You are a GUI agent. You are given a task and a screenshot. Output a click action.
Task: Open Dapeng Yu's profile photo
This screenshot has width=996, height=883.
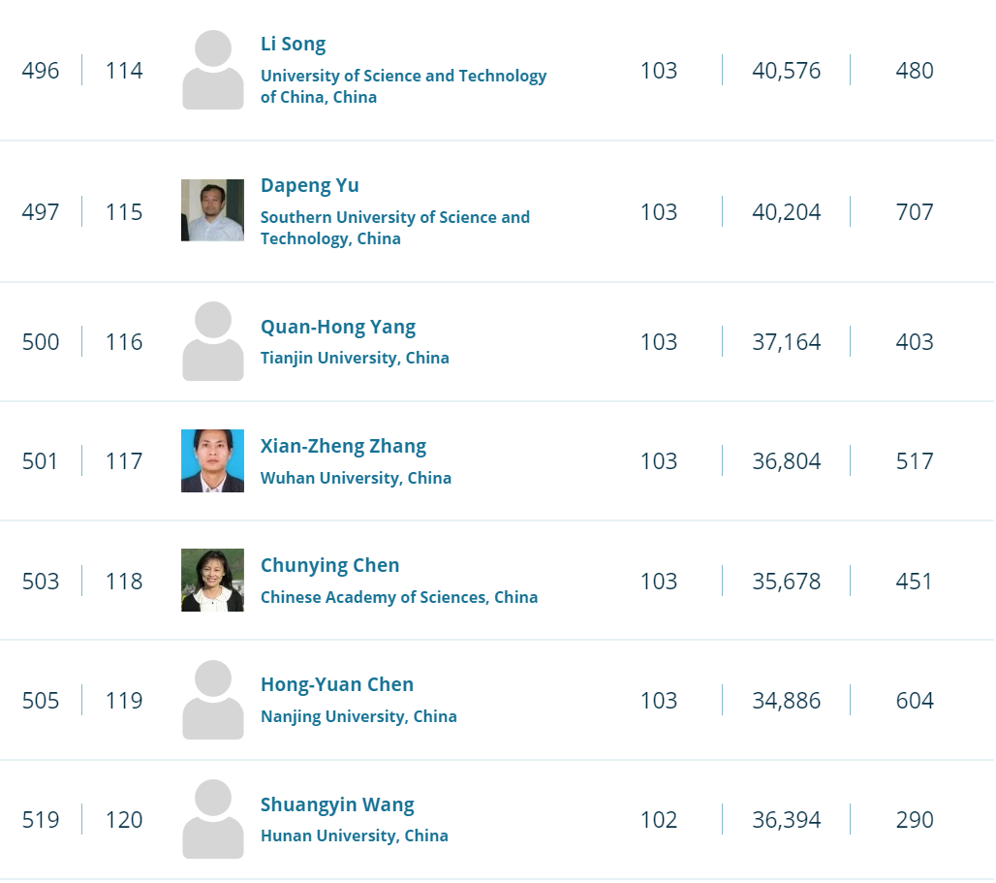coord(213,210)
